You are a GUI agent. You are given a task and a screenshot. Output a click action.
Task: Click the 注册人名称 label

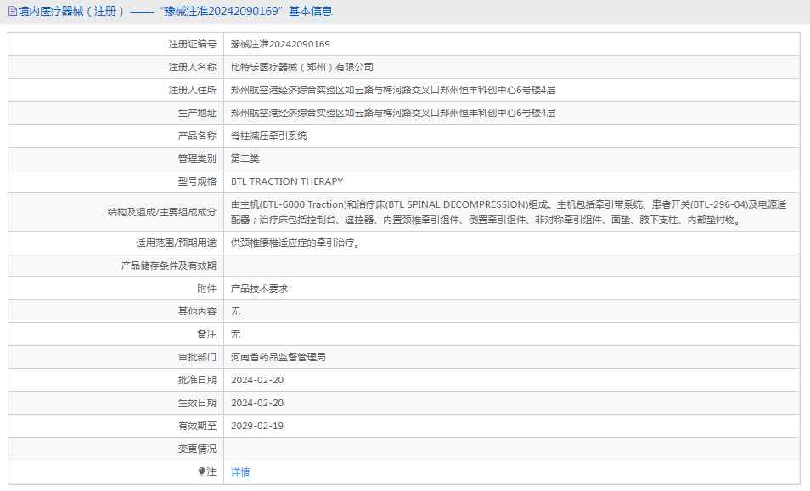(192, 67)
